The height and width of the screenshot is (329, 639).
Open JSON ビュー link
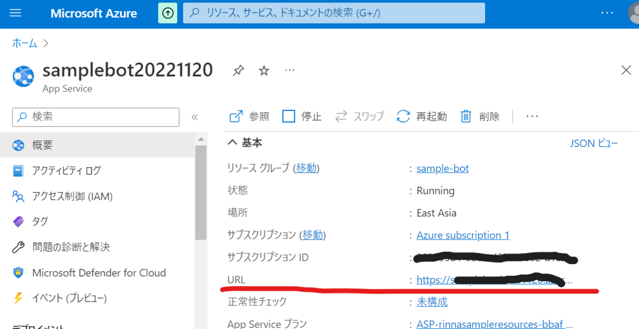pos(594,143)
